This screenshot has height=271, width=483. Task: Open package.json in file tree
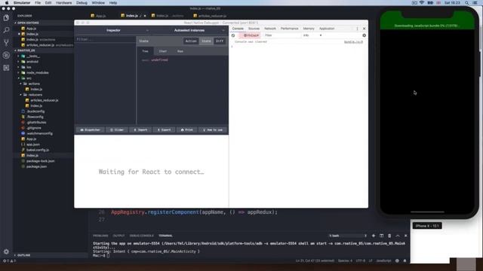[x=36, y=166]
